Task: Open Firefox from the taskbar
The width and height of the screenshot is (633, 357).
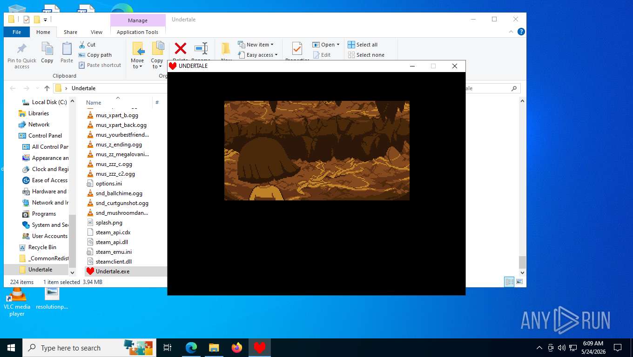Action: (237, 348)
